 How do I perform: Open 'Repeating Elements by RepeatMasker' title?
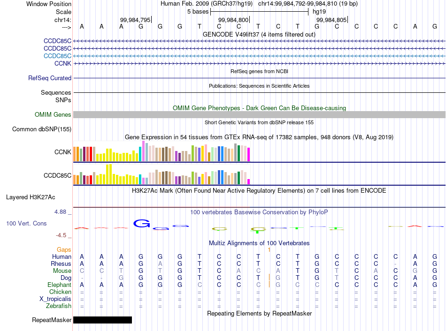point(259,313)
